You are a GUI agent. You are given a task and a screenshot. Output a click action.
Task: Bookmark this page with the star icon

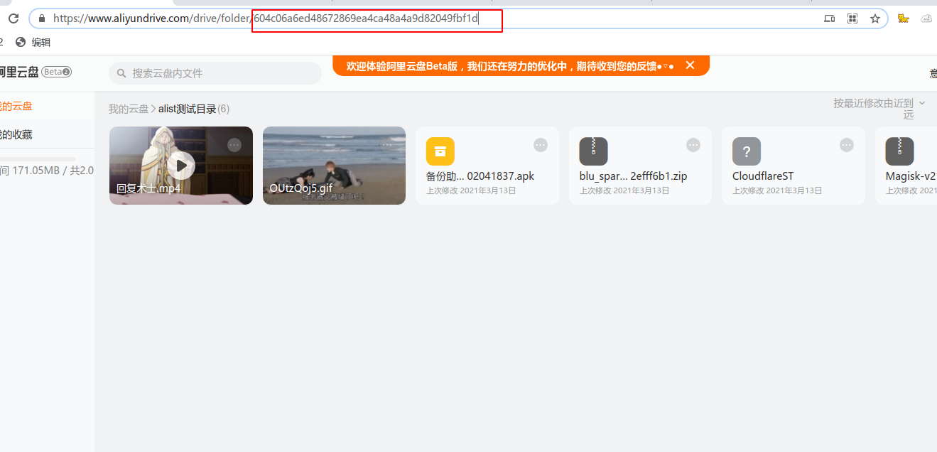coord(875,18)
